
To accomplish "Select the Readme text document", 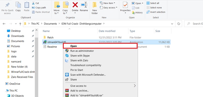I will tap(52, 47).
